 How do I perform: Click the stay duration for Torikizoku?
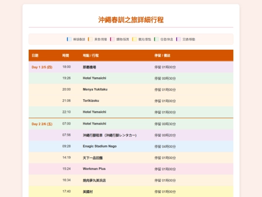pos(165,101)
